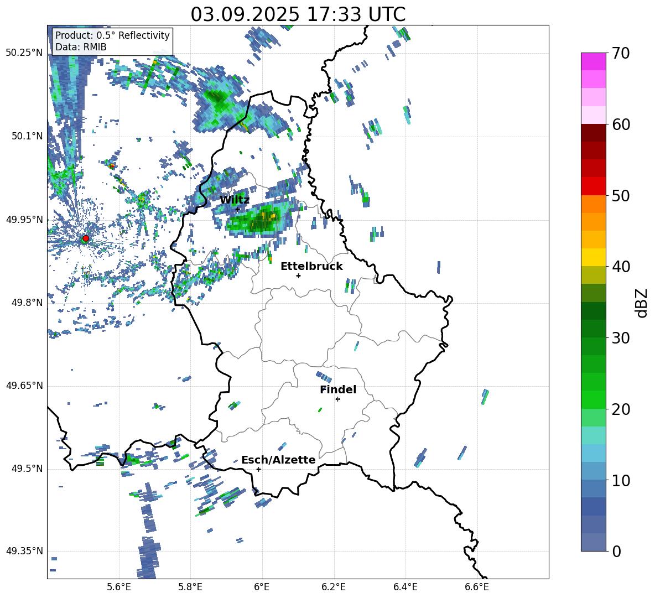Image resolution: width=655 pixels, height=598 pixels.
Task: Click the 60 colorbar tick label
Action: point(620,124)
